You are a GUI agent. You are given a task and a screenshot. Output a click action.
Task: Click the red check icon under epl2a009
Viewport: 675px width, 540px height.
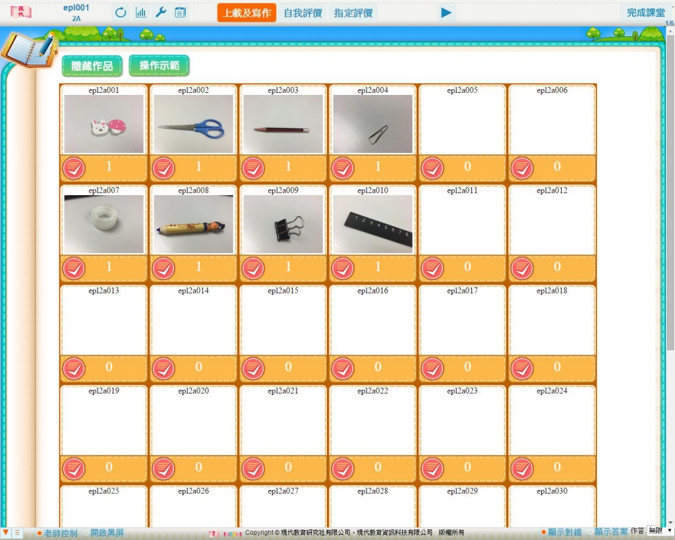click(253, 269)
